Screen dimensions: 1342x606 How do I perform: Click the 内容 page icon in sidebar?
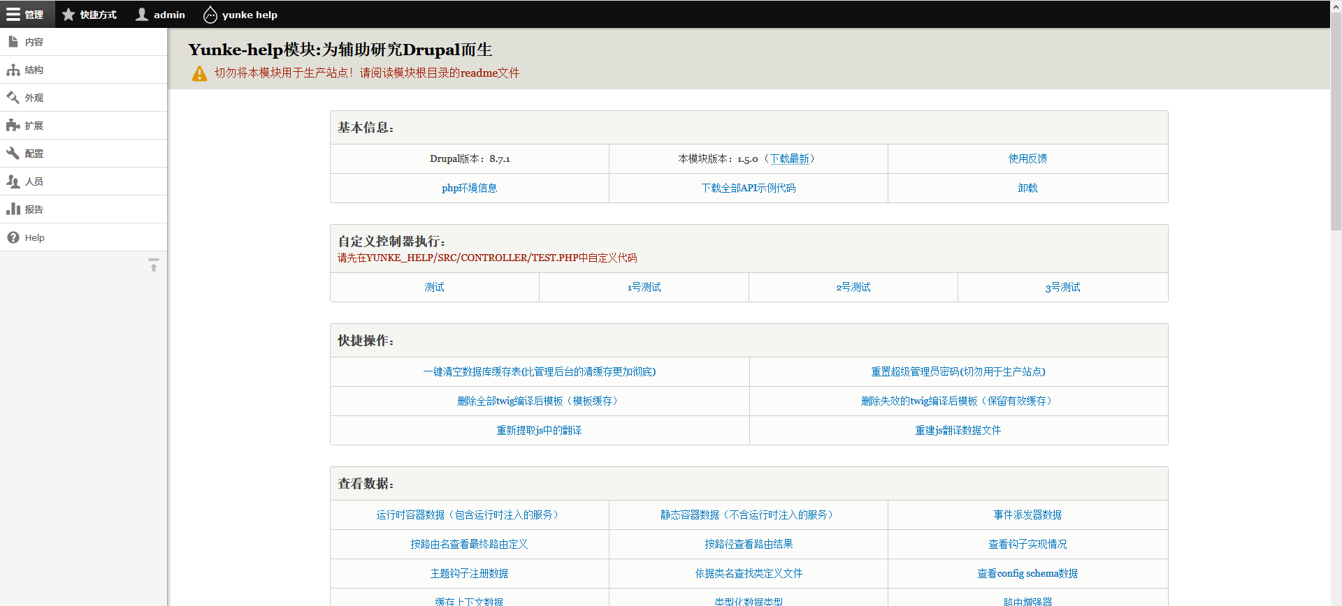(13, 42)
